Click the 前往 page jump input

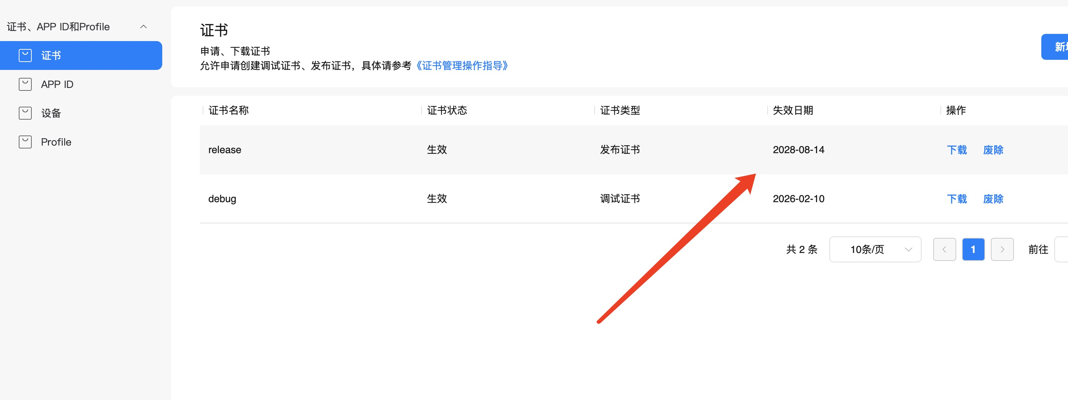click(1062, 249)
